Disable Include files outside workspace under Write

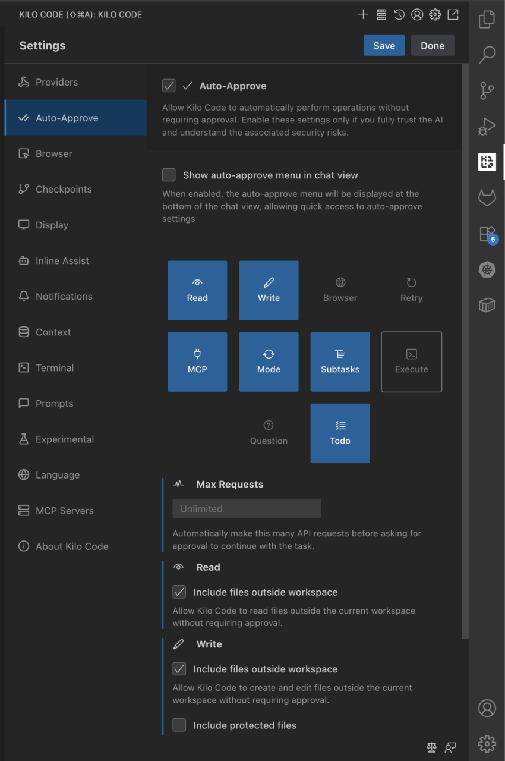click(x=179, y=669)
